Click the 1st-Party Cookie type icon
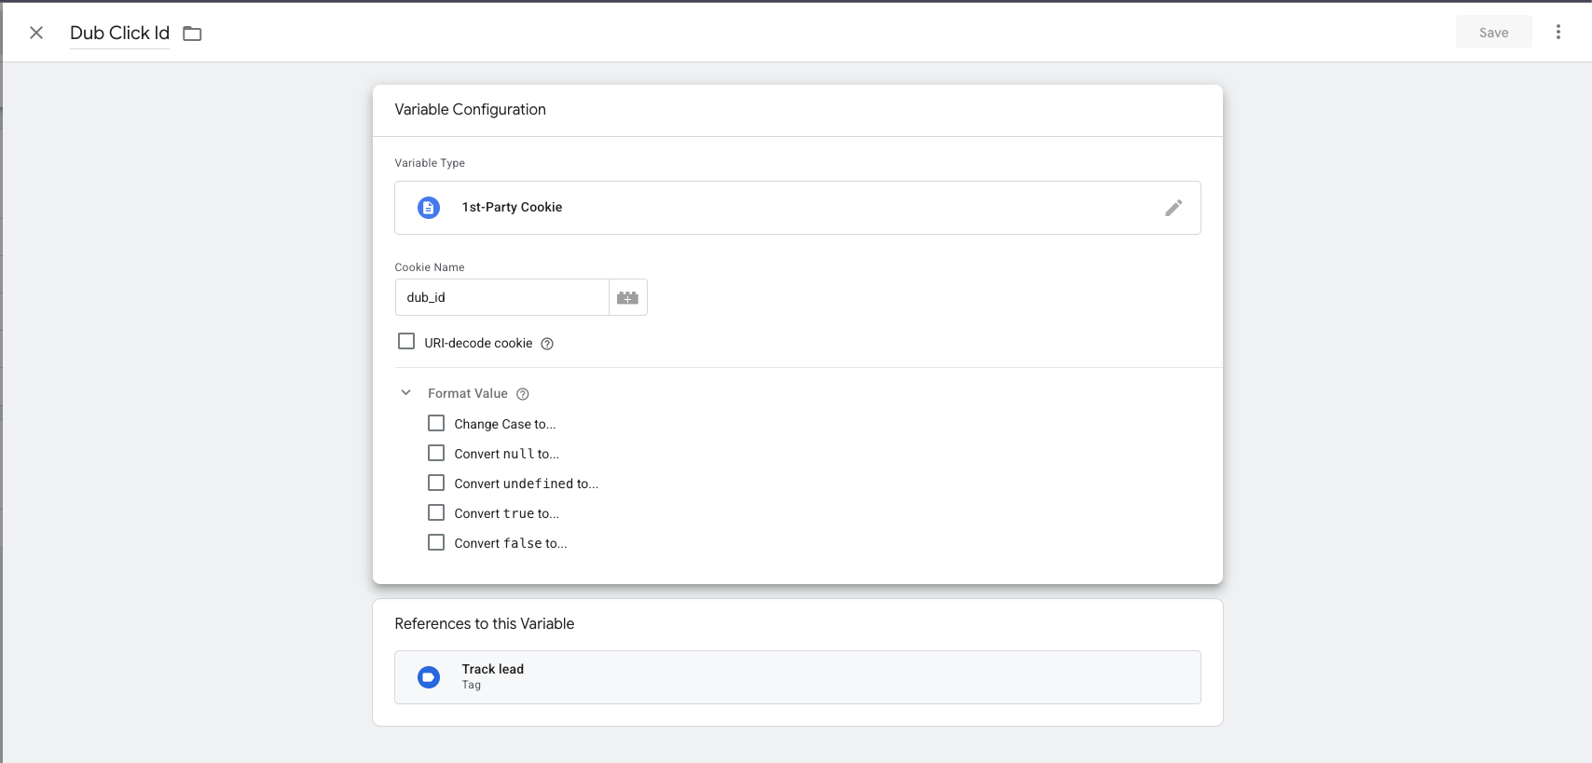The width and height of the screenshot is (1592, 763). (429, 208)
